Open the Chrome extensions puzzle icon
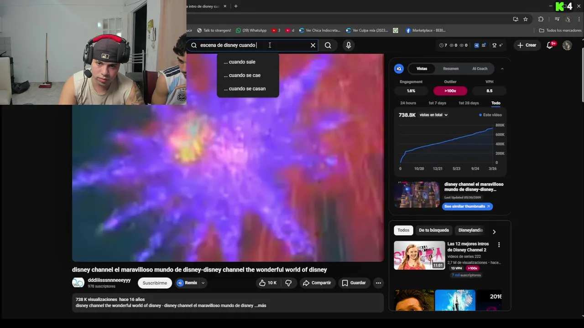Screen dimensions: 584x328 [541, 19]
